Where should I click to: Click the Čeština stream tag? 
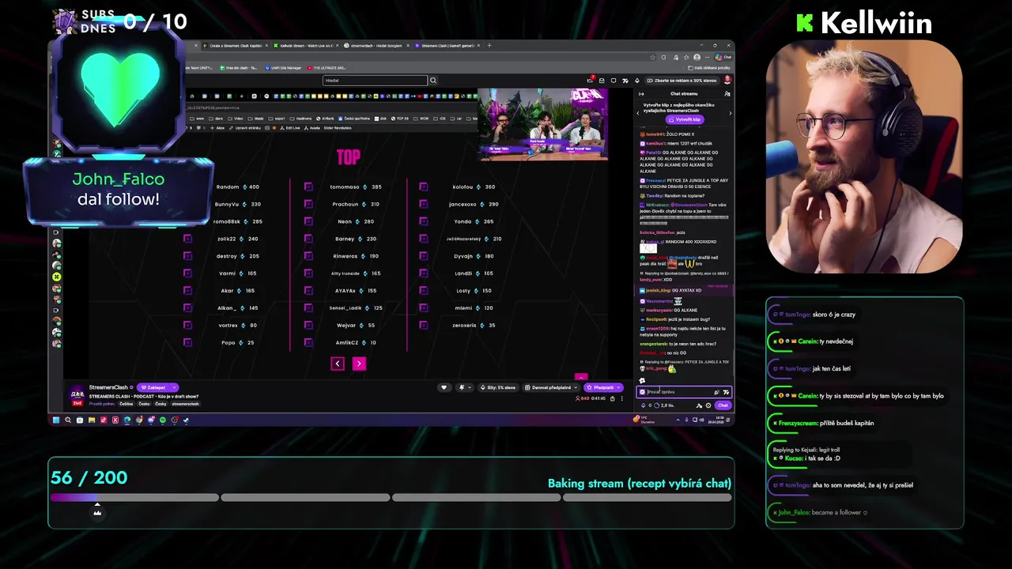(x=126, y=404)
